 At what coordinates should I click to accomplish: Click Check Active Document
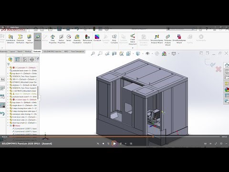coord(133,39)
